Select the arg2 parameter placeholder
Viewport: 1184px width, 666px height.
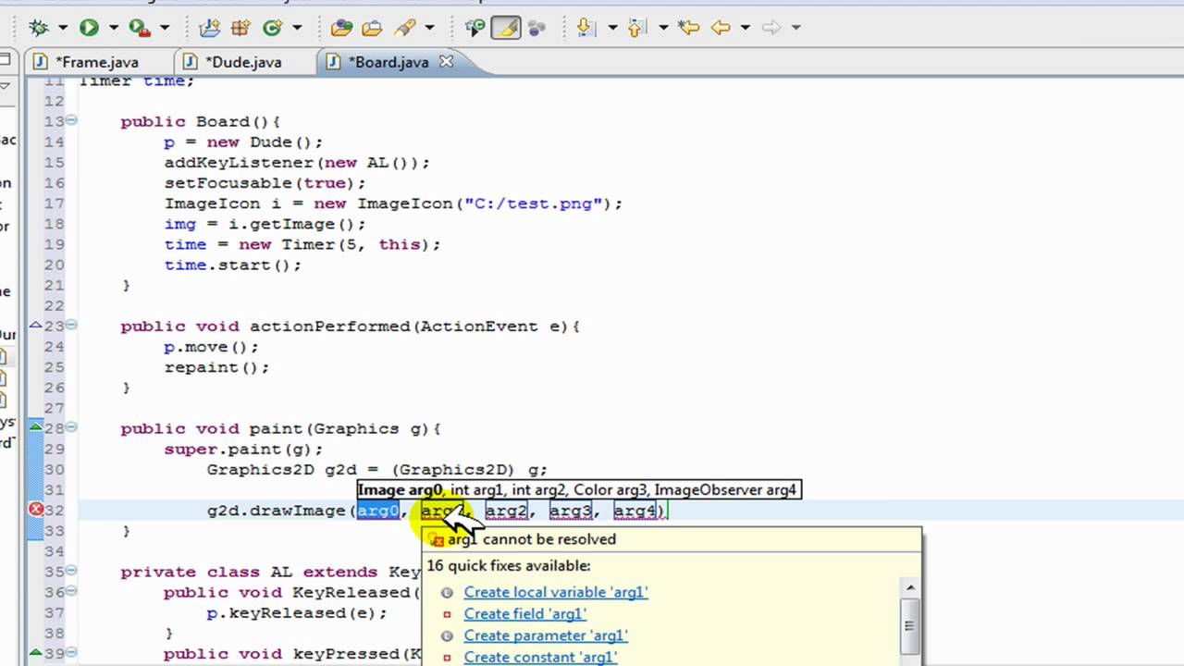507,511
